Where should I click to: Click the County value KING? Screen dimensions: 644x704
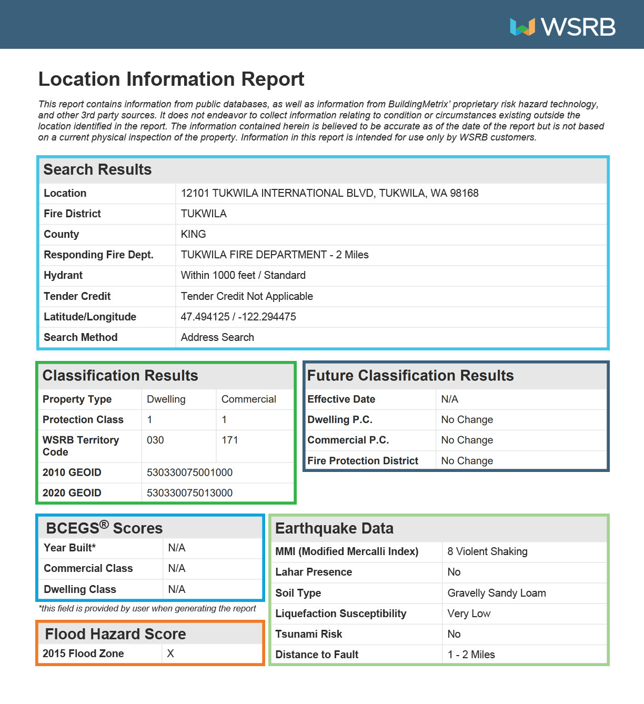click(x=193, y=234)
